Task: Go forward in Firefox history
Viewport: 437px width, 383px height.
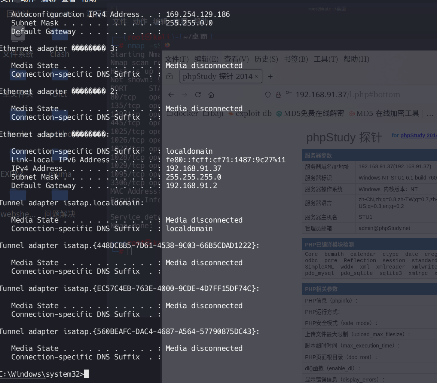Action: (x=184, y=95)
